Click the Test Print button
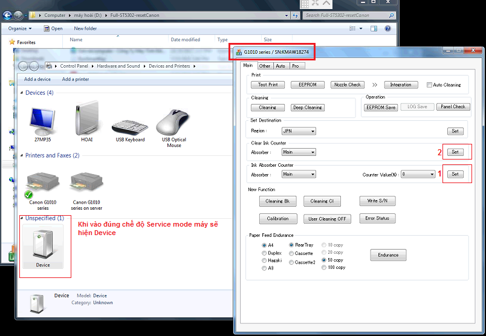Image resolution: width=486 pixels, height=336 pixels. tap(268, 85)
